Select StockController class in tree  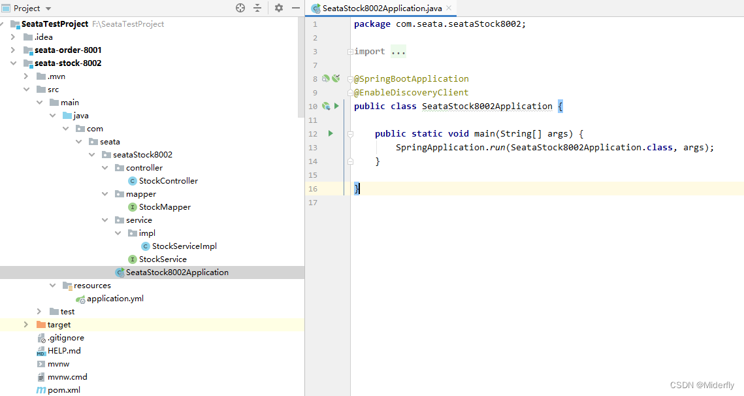(168, 181)
